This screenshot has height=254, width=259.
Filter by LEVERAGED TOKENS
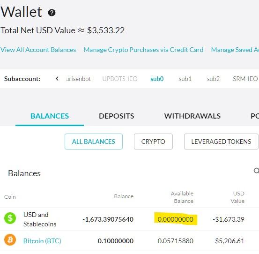(221, 142)
